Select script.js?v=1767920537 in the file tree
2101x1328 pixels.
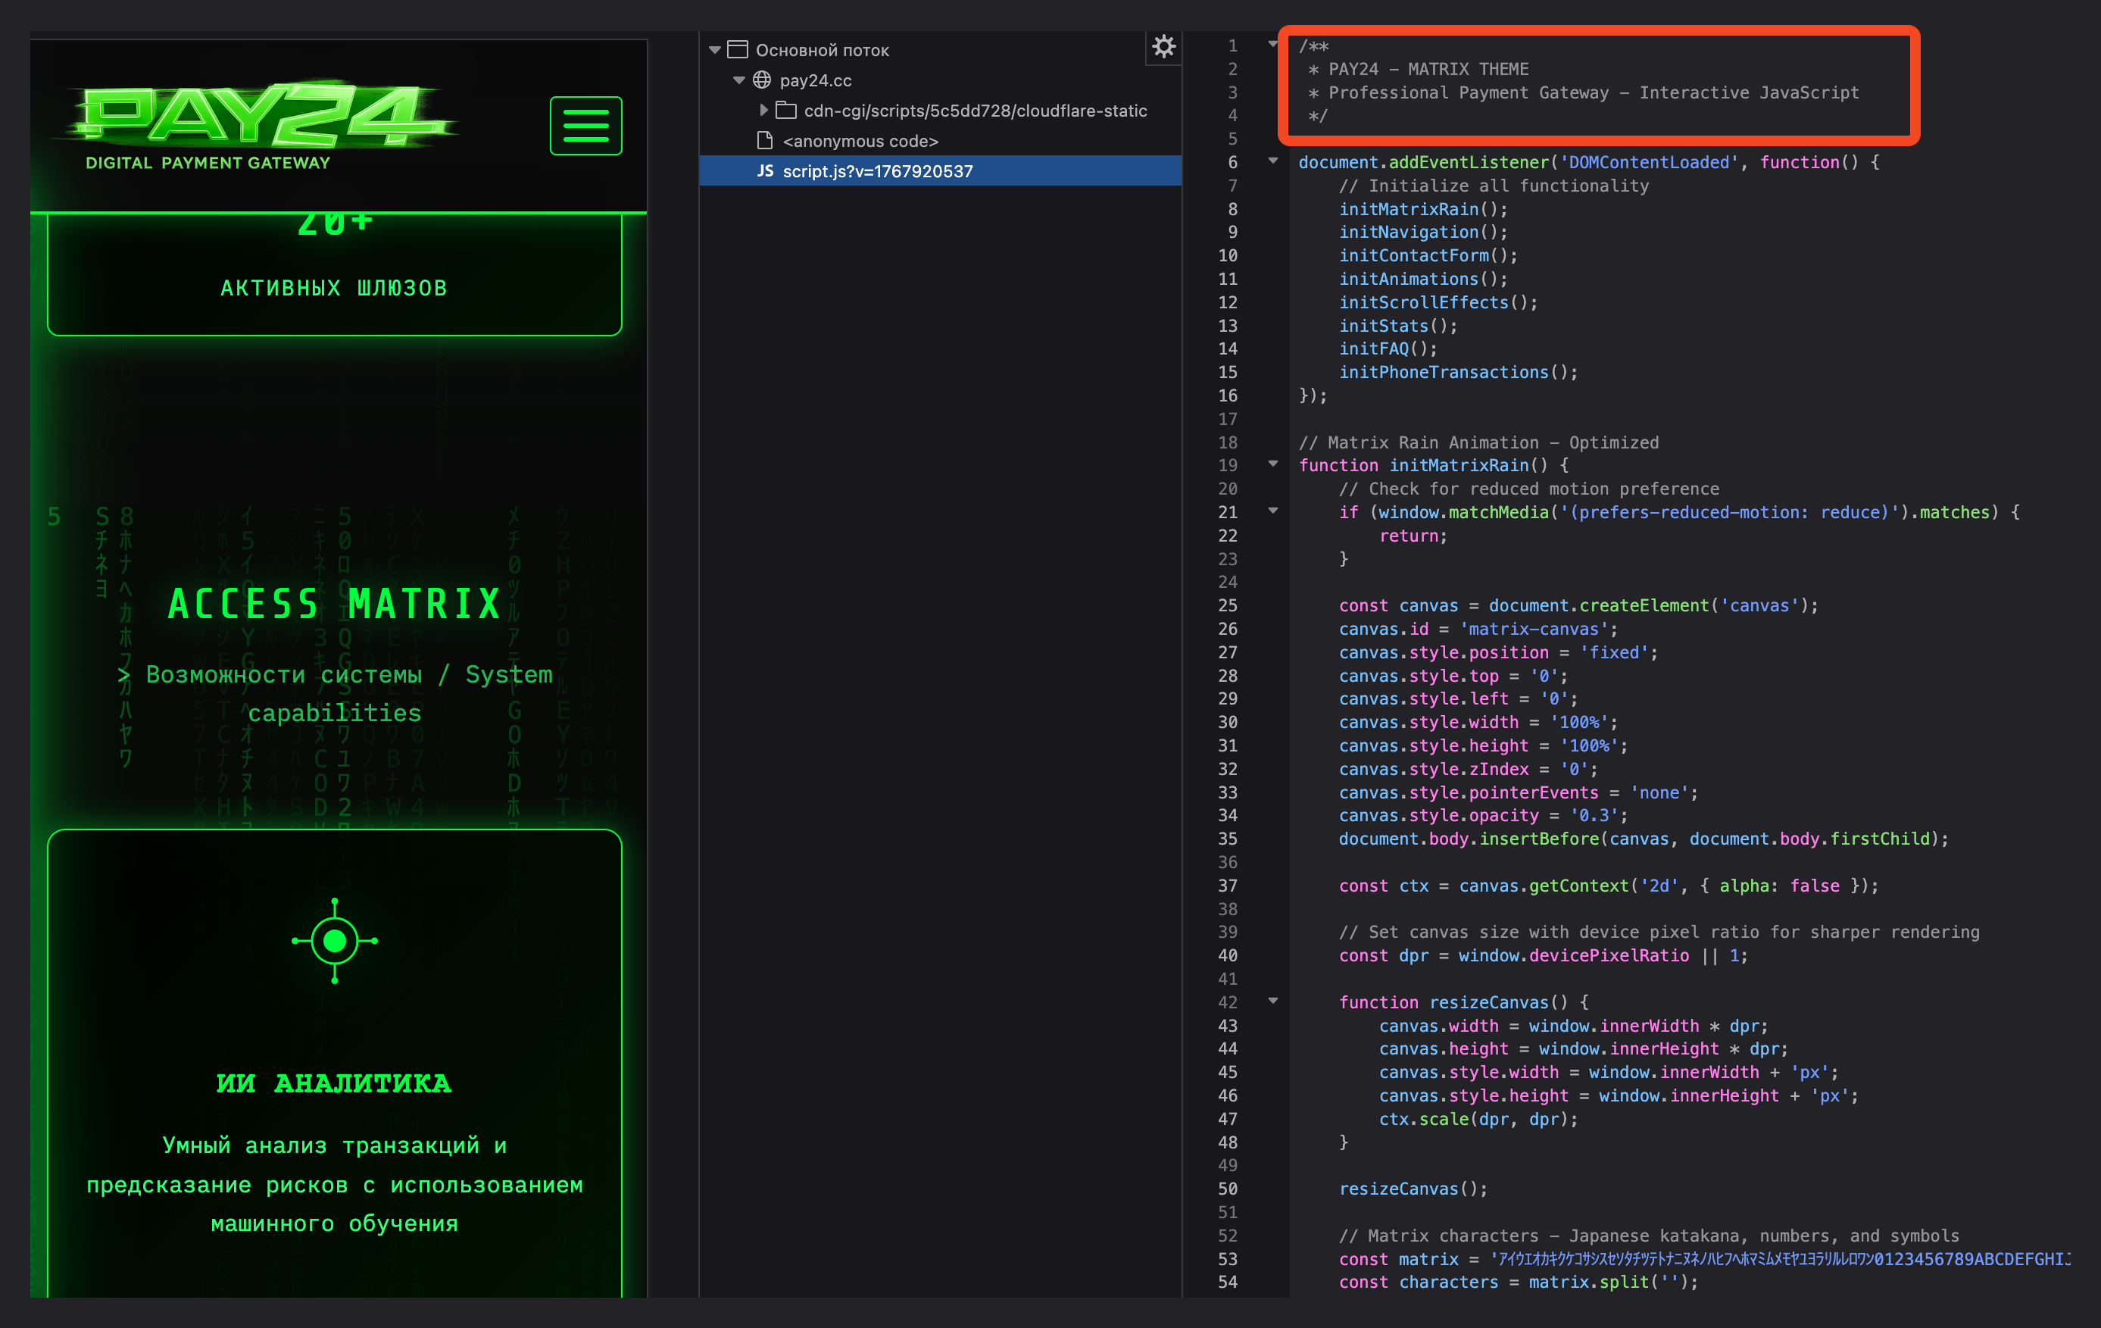[877, 171]
